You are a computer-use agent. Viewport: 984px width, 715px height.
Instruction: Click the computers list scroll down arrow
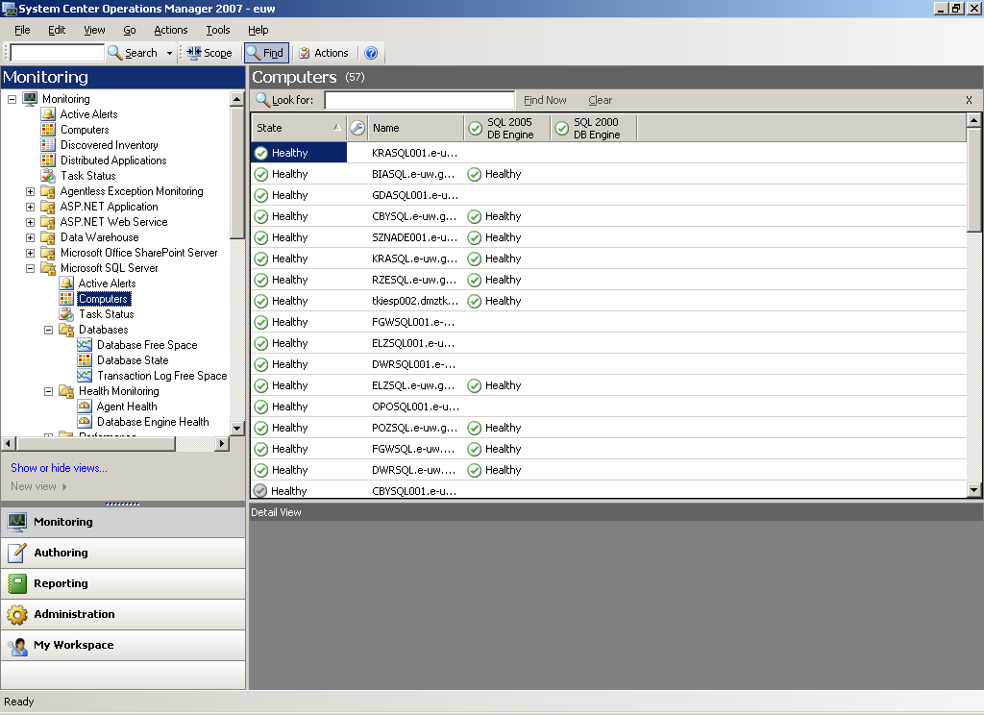click(x=974, y=490)
